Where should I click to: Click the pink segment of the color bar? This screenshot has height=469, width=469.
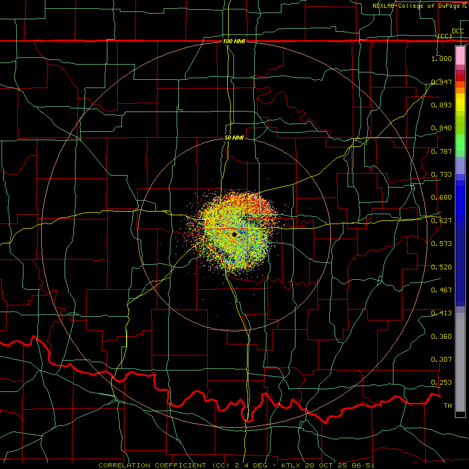click(x=460, y=55)
